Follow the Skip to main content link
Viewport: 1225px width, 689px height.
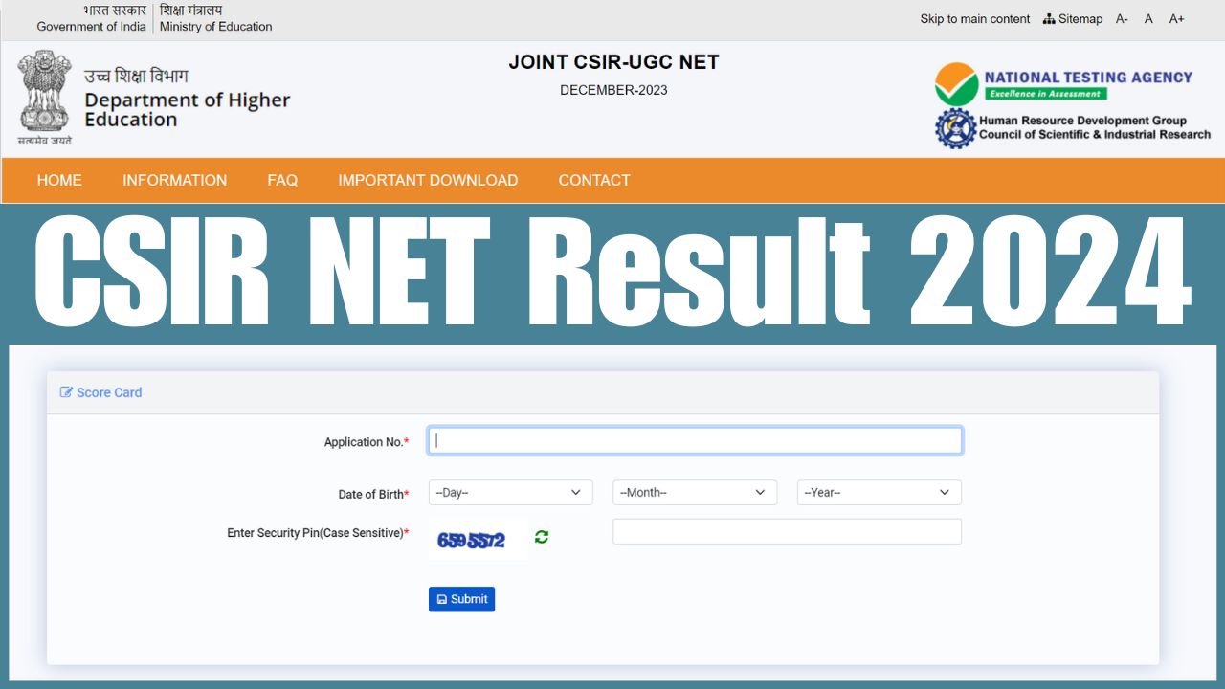[974, 19]
